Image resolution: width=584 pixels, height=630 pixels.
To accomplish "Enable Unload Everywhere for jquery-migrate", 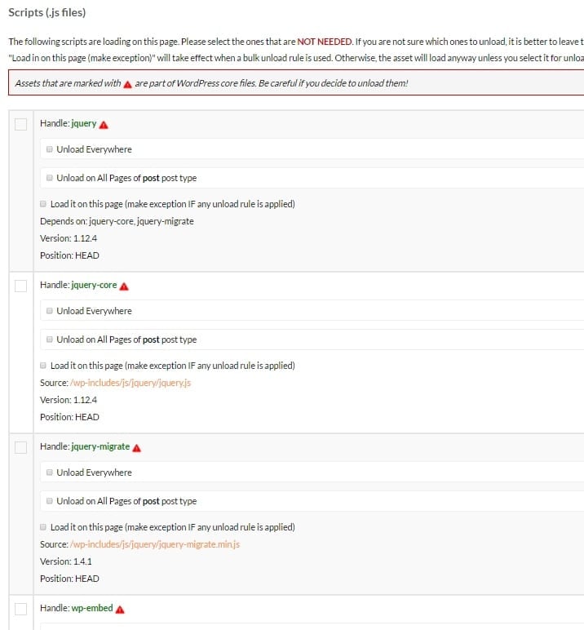I will (50, 472).
